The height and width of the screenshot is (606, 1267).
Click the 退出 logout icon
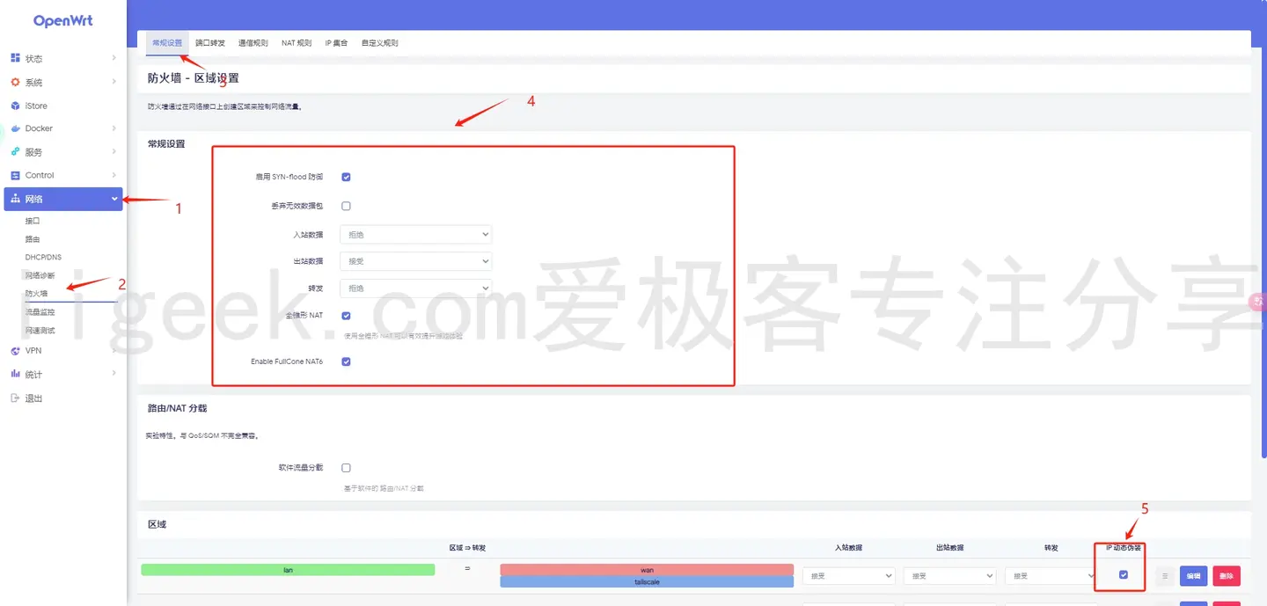15,398
